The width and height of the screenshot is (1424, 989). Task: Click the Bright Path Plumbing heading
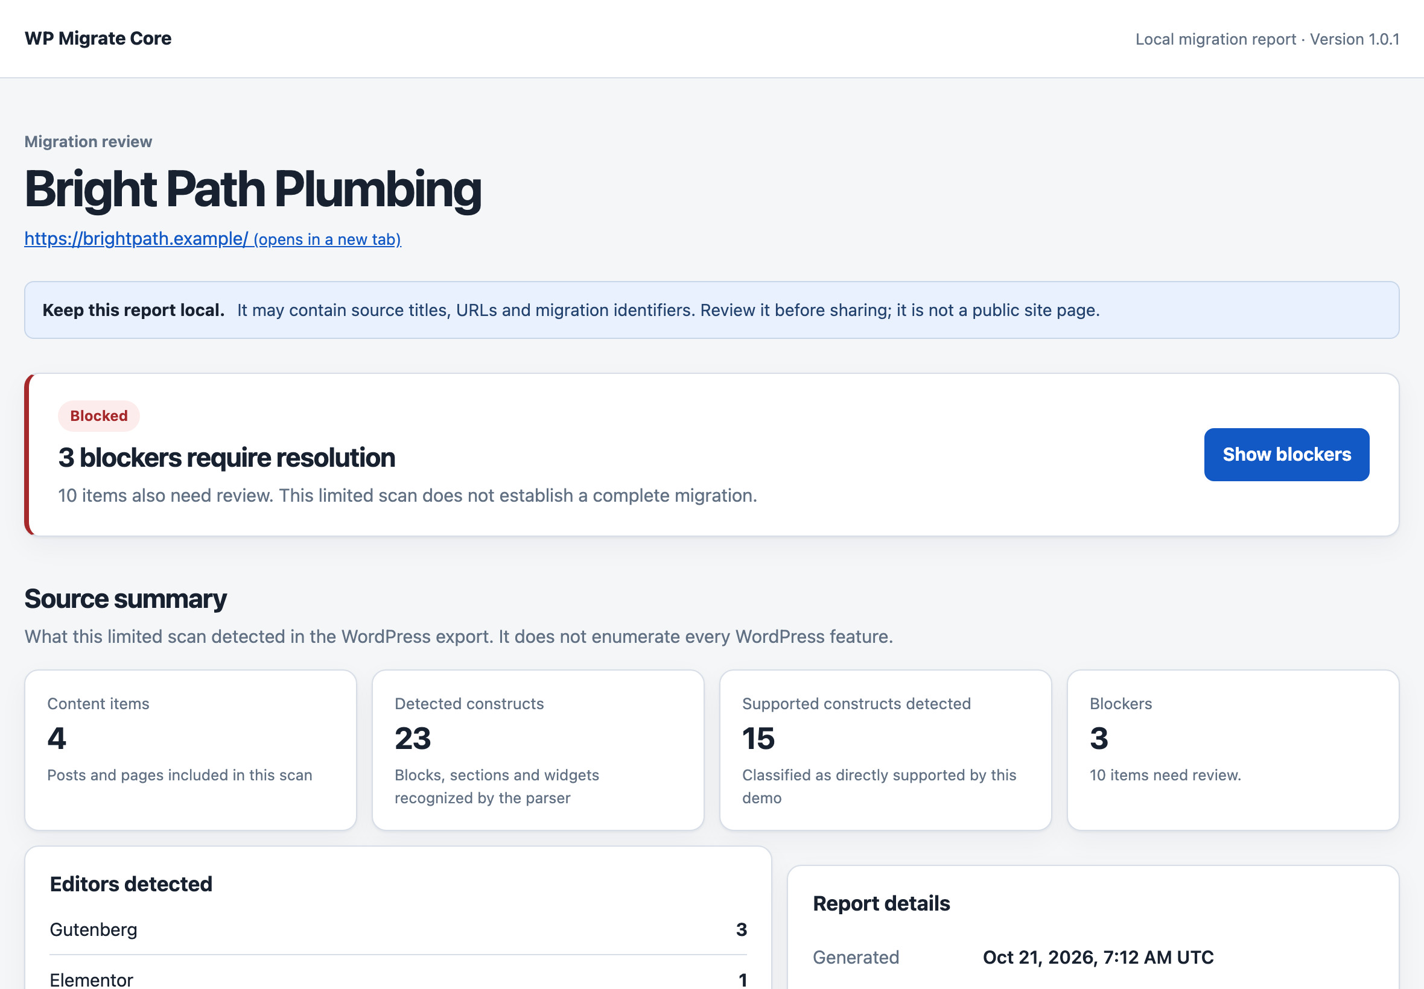click(253, 189)
